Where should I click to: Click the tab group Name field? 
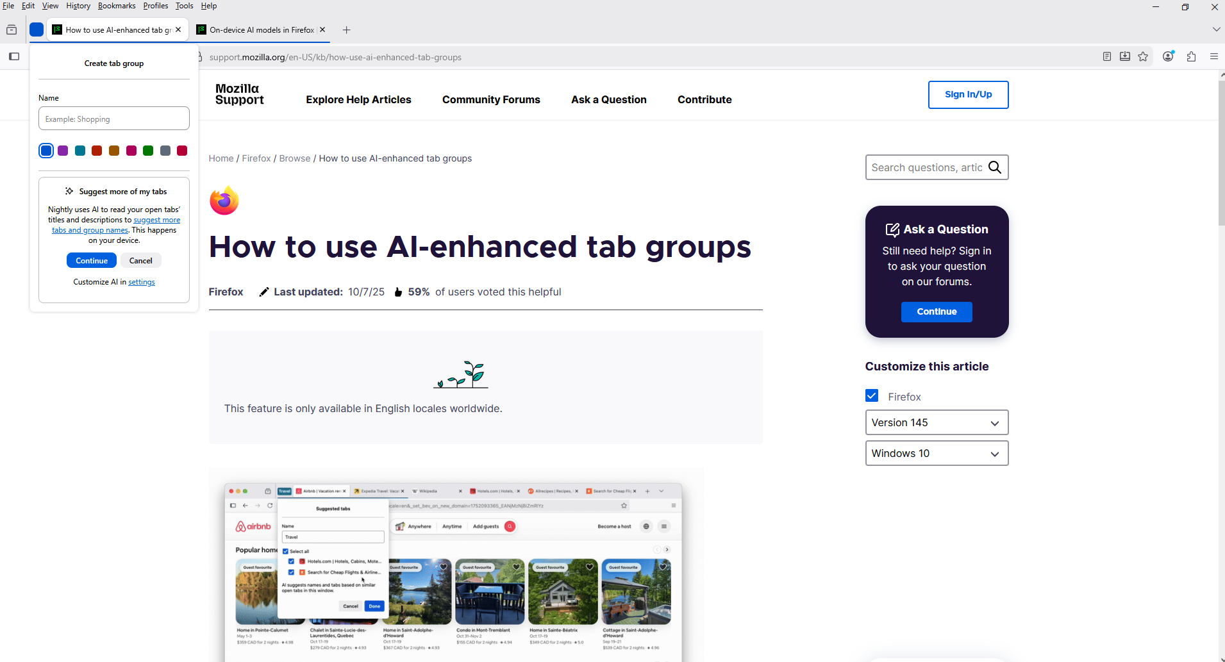114,119
